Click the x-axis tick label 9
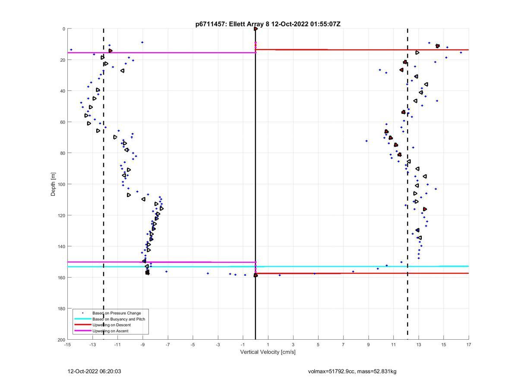518x382 pixels. click(368, 344)
